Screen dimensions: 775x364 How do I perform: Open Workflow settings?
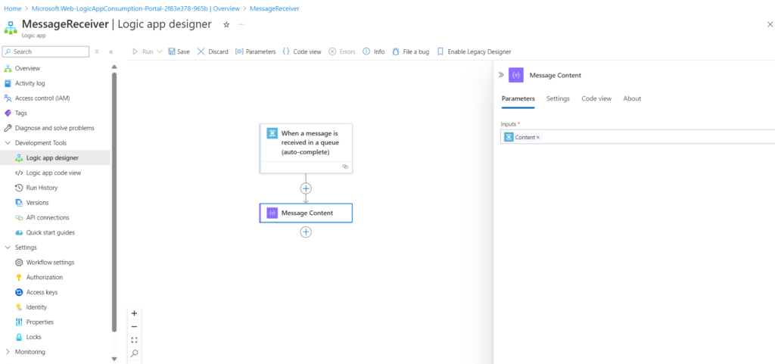[x=50, y=263]
